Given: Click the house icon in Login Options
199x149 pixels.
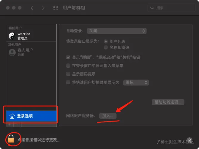Looking at the screenshot, I should pos(12,116).
